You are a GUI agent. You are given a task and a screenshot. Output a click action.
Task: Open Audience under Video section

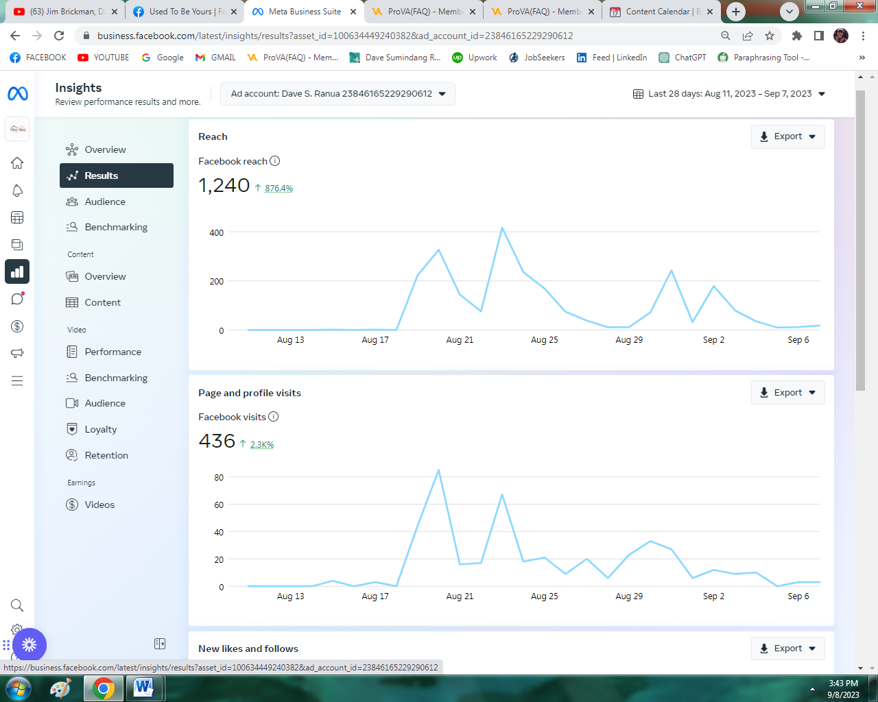coord(117,403)
